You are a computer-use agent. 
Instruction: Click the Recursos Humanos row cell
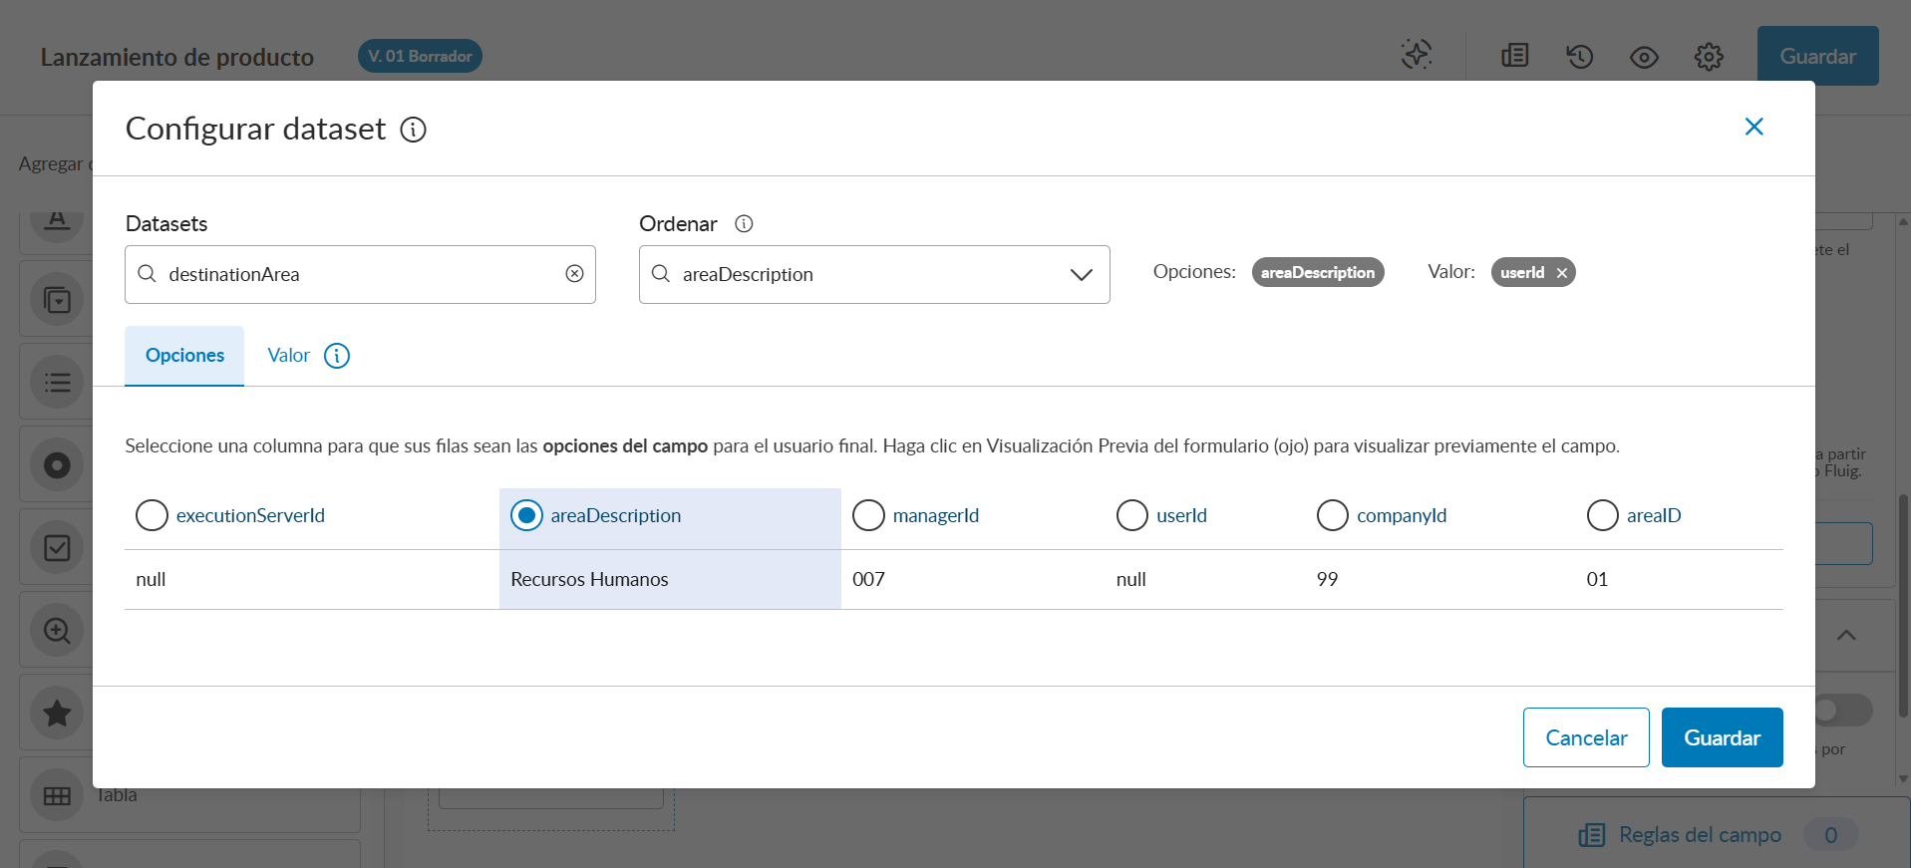(x=589, y=579)
